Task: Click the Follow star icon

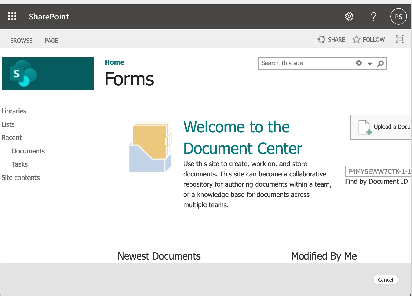Action: [356, 40]
